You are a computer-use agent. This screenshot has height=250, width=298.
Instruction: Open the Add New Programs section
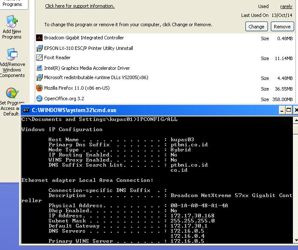click(x=11, y=27)
